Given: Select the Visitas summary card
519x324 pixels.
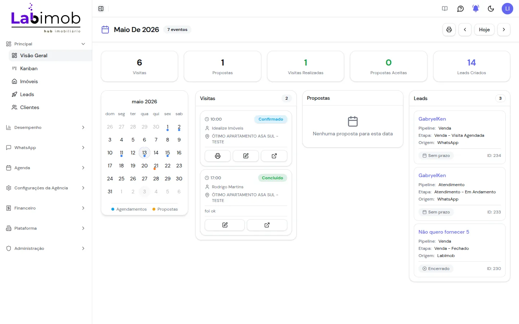Looking at the screenshot, I should [x=139, y=66].
